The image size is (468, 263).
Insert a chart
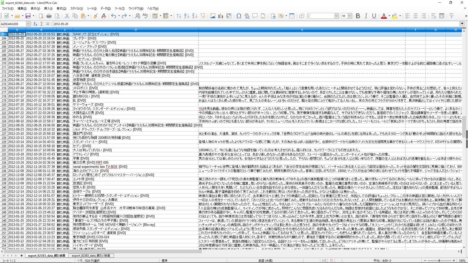coord(221,16)
